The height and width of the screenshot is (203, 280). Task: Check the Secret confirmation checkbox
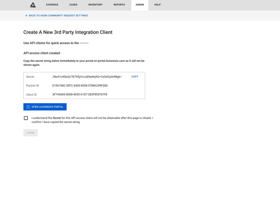point(26,118)
